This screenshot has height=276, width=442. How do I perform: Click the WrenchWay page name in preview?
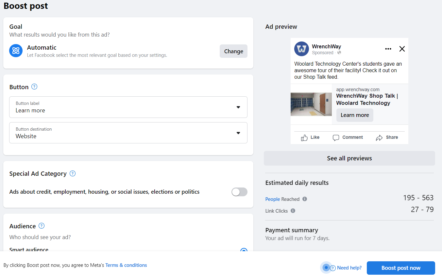(326, 46)
